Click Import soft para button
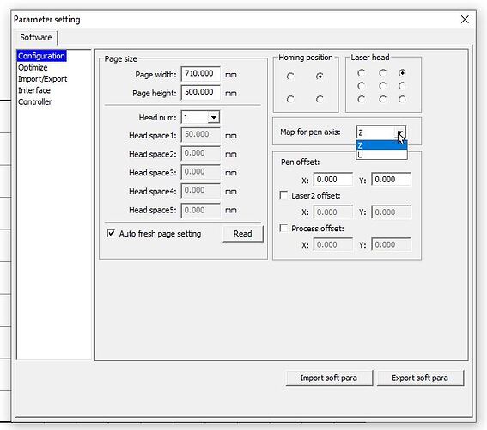 (329, 378)
